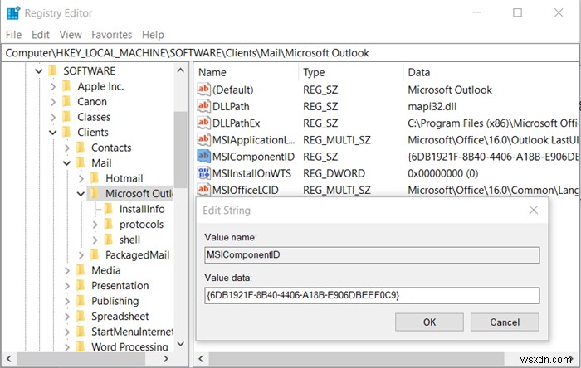The width and height of the screenshot is (581, 368).
Task: Click the Apple Inc. folder icon
Action: (66, 86)
